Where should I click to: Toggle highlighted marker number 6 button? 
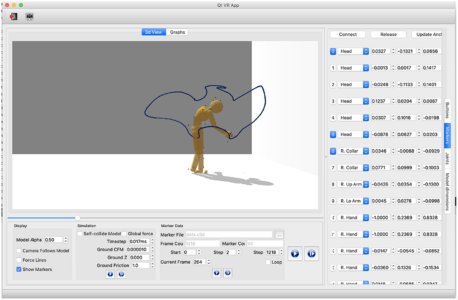pos(333,151)
